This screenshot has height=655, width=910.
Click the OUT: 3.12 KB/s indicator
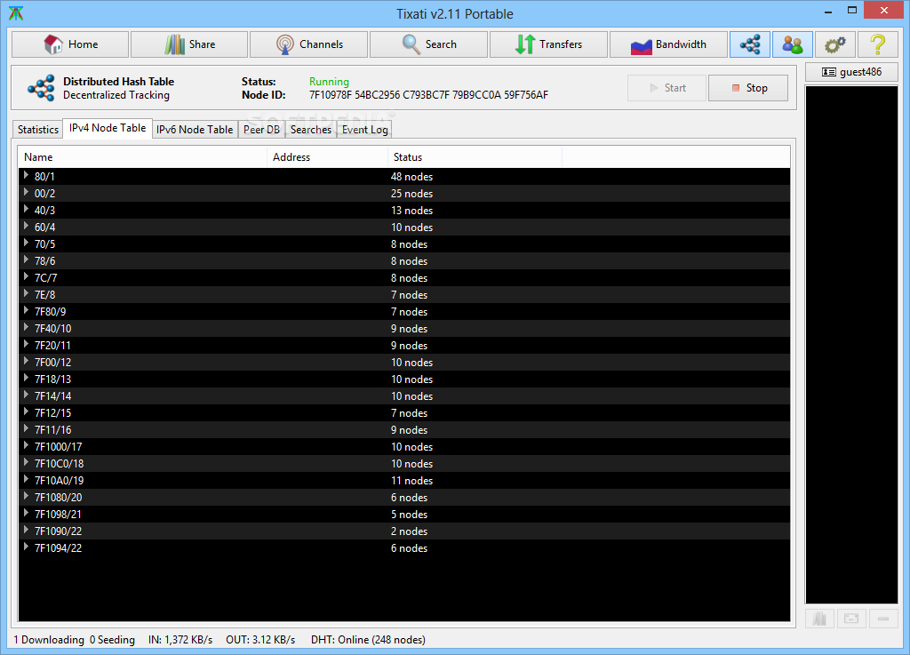click(260, 639)
